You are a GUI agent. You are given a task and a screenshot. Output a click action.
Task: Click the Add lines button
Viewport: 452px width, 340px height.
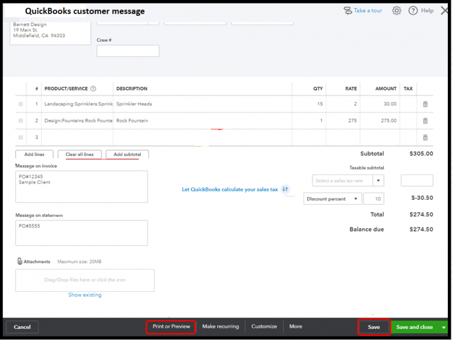coord(34,155)
